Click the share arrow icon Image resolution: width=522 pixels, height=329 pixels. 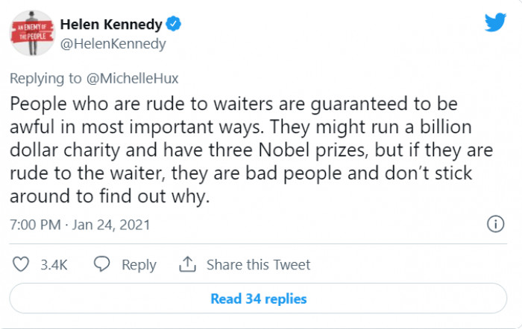[x=188, y=264]
